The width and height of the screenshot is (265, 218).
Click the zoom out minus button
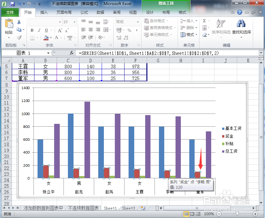[219, 214]
